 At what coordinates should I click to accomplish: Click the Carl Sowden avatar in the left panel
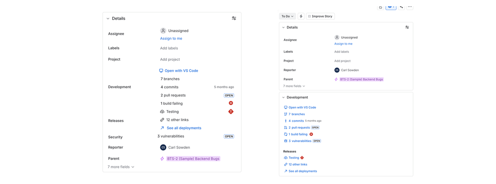click(163, 147)
